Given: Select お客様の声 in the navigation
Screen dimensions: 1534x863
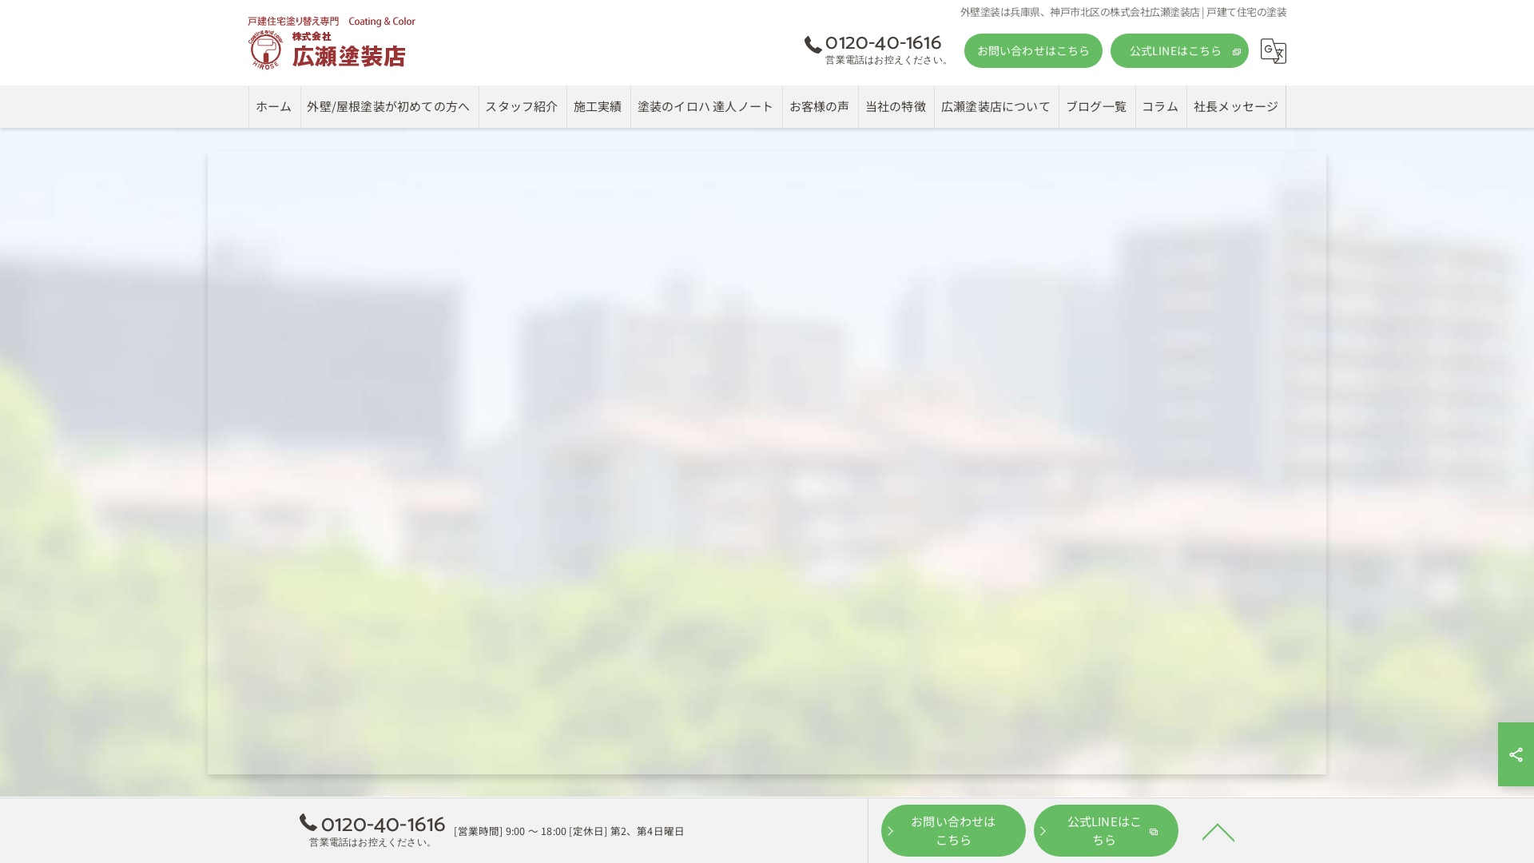Looking at the screenshot, I should [819, 106].
